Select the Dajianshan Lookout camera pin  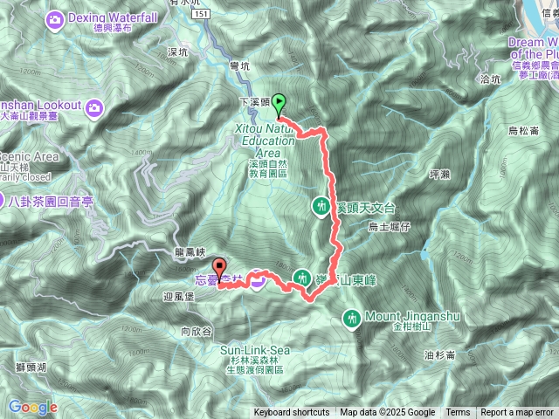[x=94, y=108]
